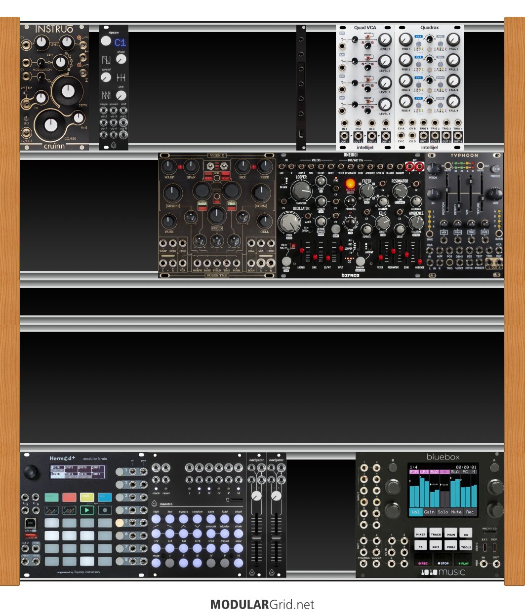Switch bluebox screen to Mute tab
This screenshot has width=525, height=615.
(x=456, y=512)
